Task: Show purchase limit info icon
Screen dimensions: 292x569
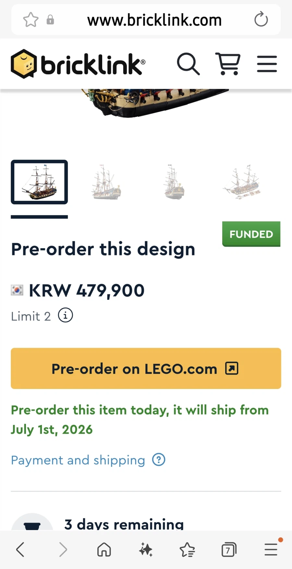Action: (66, 315)
